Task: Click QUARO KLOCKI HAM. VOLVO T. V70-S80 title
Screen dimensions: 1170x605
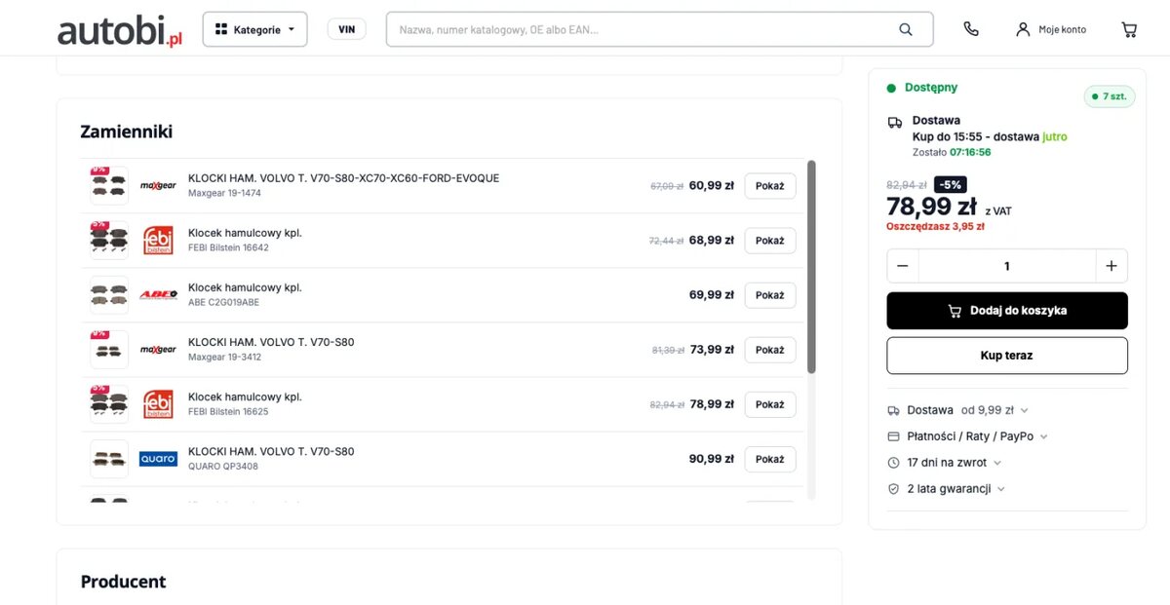Action: click(x=271, y=451)
